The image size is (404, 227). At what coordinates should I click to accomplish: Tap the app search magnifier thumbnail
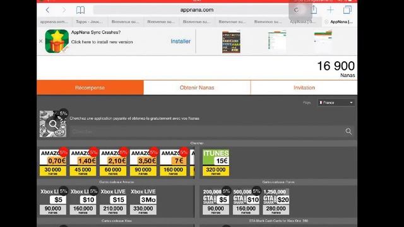coord(53,124)
